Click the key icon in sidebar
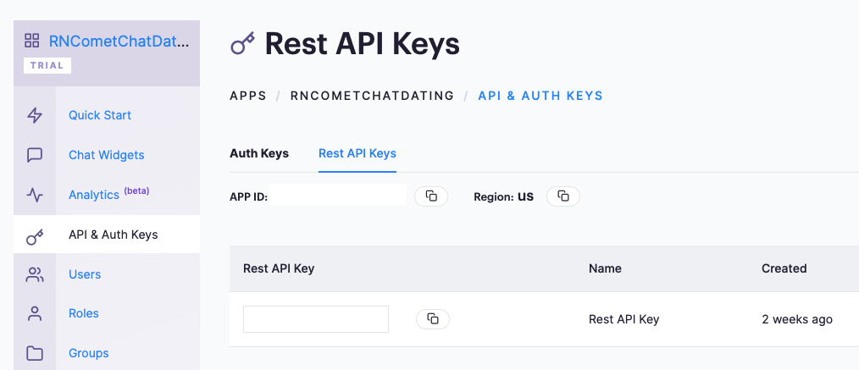This screenshot has width=859, height=370. [x=35, y=237]
